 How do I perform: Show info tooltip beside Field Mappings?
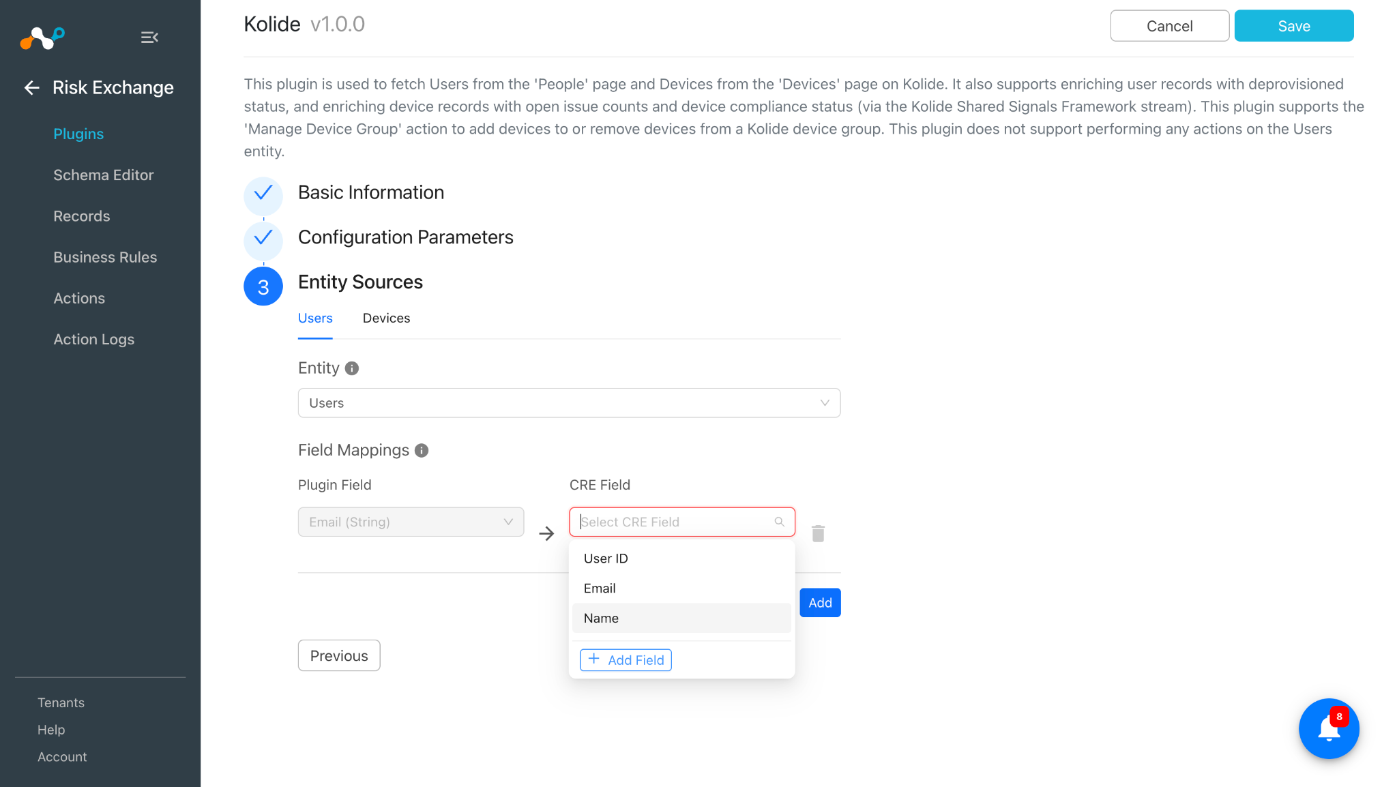click(x=422, y=451)
